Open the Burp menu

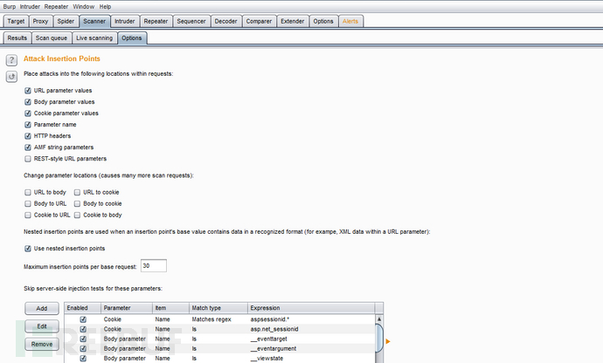pos(10,6)
